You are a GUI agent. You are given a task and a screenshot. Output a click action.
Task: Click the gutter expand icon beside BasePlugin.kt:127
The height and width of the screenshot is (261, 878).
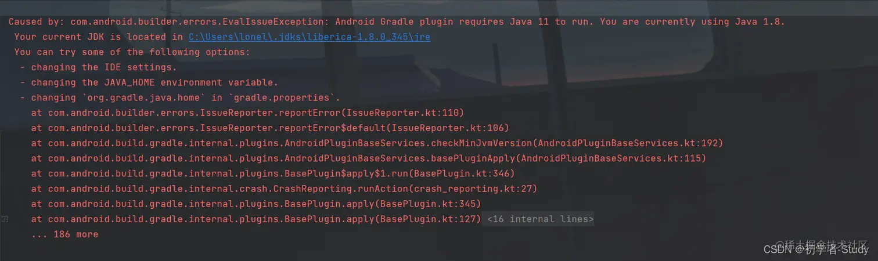click(5, 219)
